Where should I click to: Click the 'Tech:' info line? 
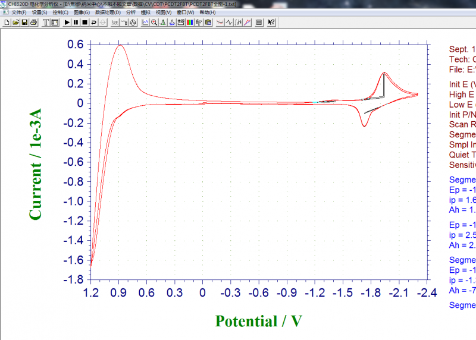[462, 59]
